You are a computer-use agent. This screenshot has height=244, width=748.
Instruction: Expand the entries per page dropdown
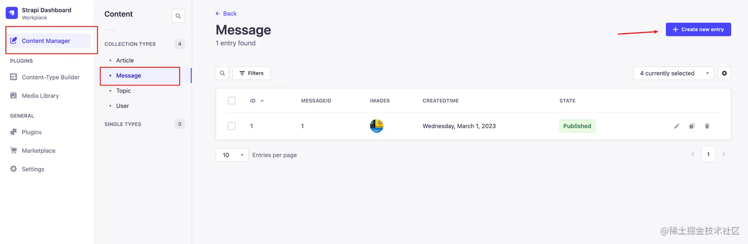(232, 155)
